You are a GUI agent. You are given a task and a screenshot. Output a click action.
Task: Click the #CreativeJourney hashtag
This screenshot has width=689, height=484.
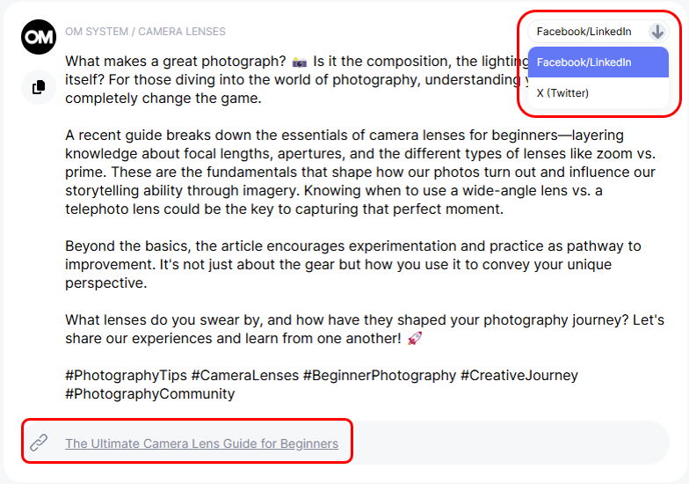[519, 375]
